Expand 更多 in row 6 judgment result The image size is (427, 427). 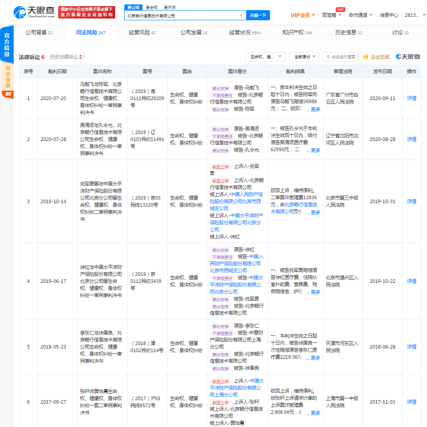[x=315, y=413]
